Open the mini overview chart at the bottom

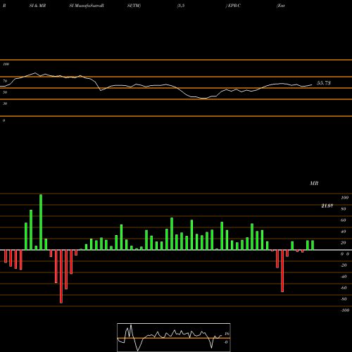(x=174, y=337)
